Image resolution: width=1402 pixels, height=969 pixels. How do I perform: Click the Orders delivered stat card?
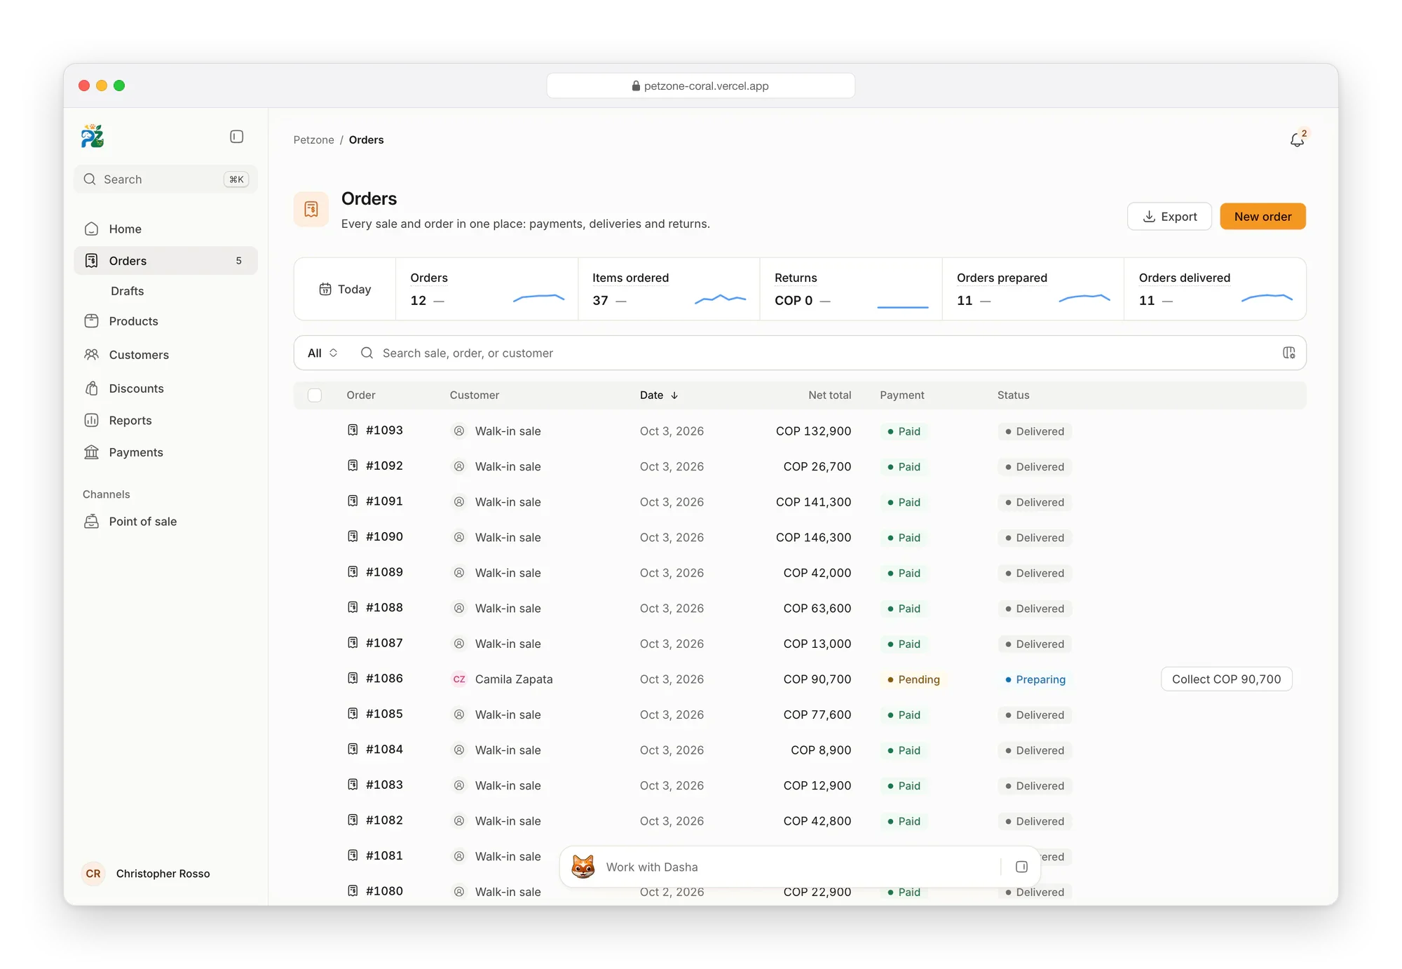point(1215,289)
